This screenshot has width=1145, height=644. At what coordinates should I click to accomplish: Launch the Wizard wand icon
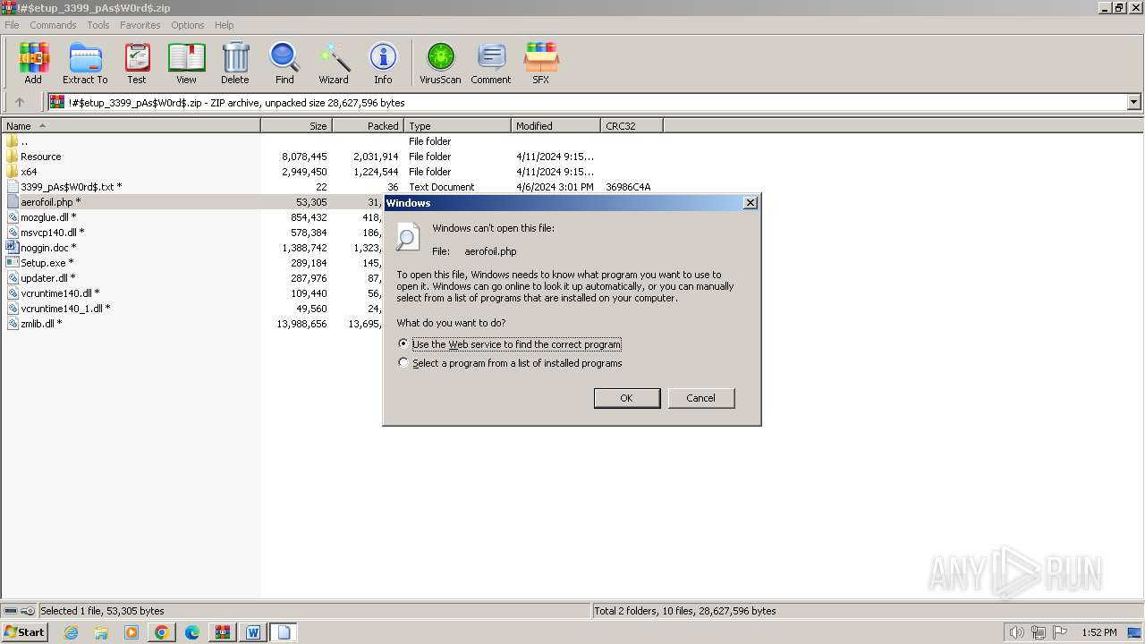pos(334,64)
